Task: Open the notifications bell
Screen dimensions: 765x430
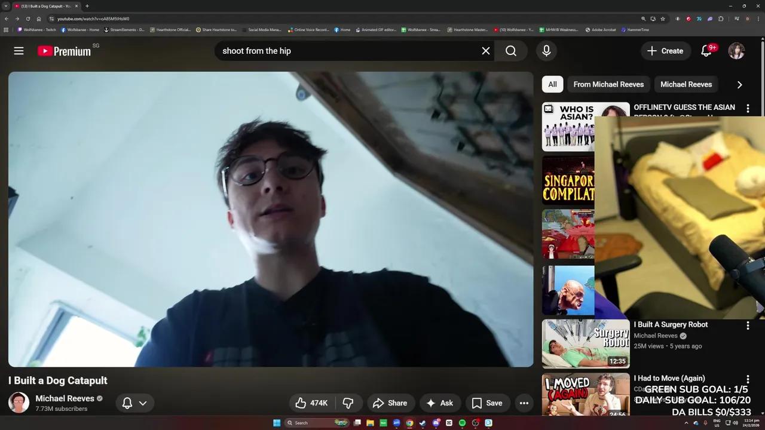Action: tap(706, 51)
